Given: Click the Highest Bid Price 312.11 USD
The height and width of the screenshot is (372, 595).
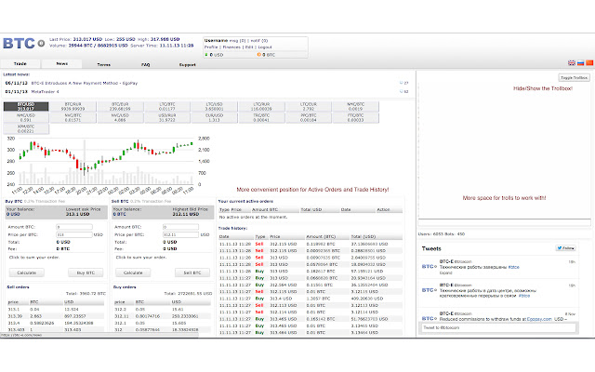Looking at the screenshot, I should [190, 212].
